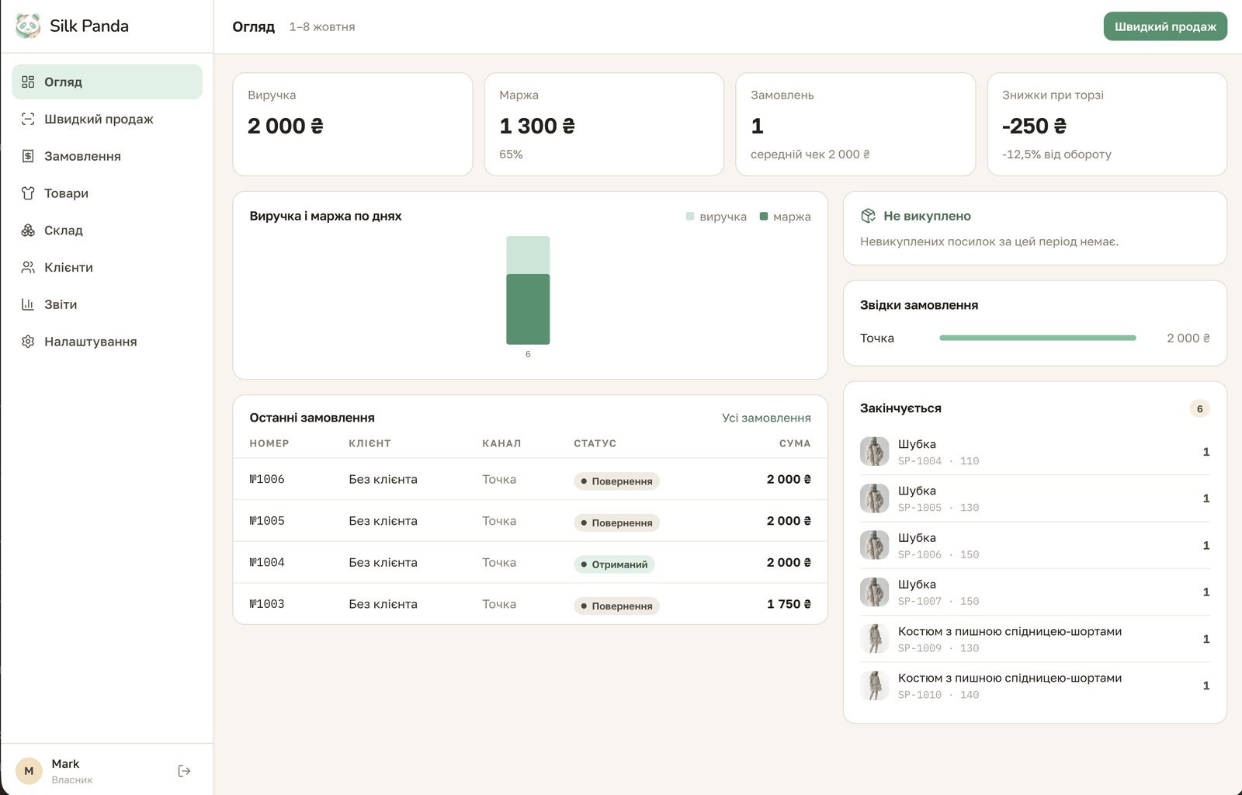
Task: Click the Склад boxes icon
Action: (28, 231)
